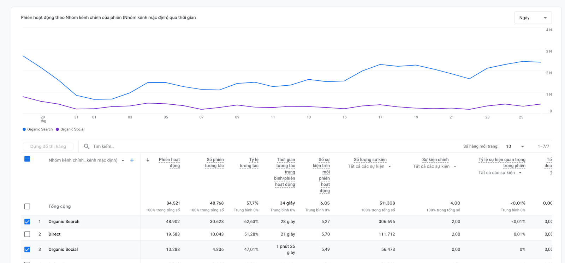
Task: Click the Số lượng sự kiện column header
Action: click(x=370, y=160)
